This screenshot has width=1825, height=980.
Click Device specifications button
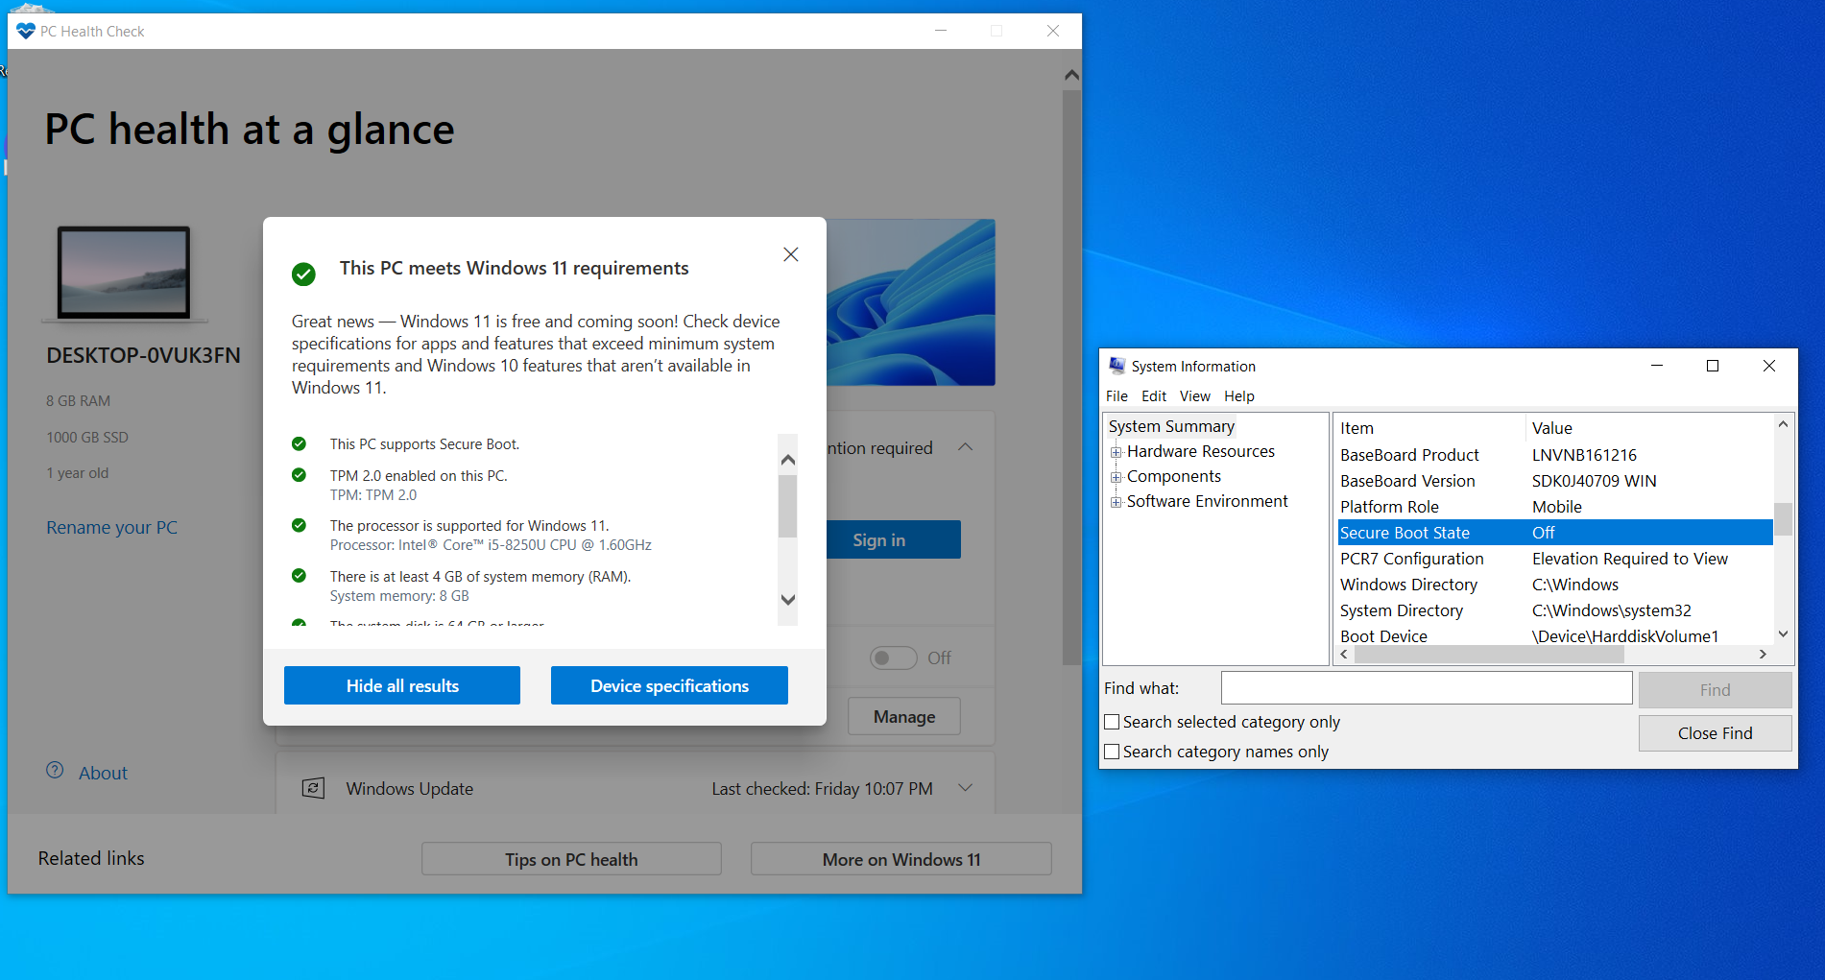(x=669, y=685)
